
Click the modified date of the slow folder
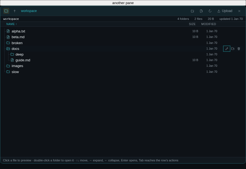(212, 72)
